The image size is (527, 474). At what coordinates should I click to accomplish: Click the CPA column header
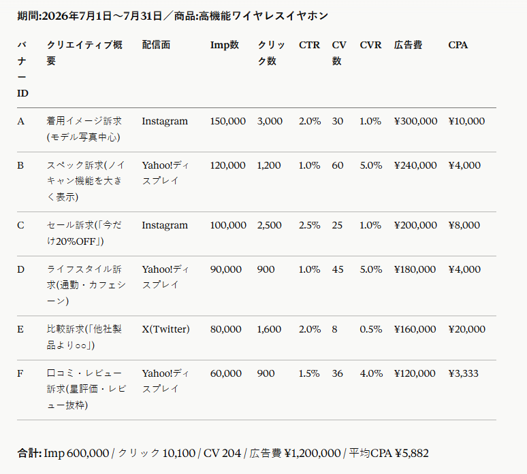(x=458, y=45)
